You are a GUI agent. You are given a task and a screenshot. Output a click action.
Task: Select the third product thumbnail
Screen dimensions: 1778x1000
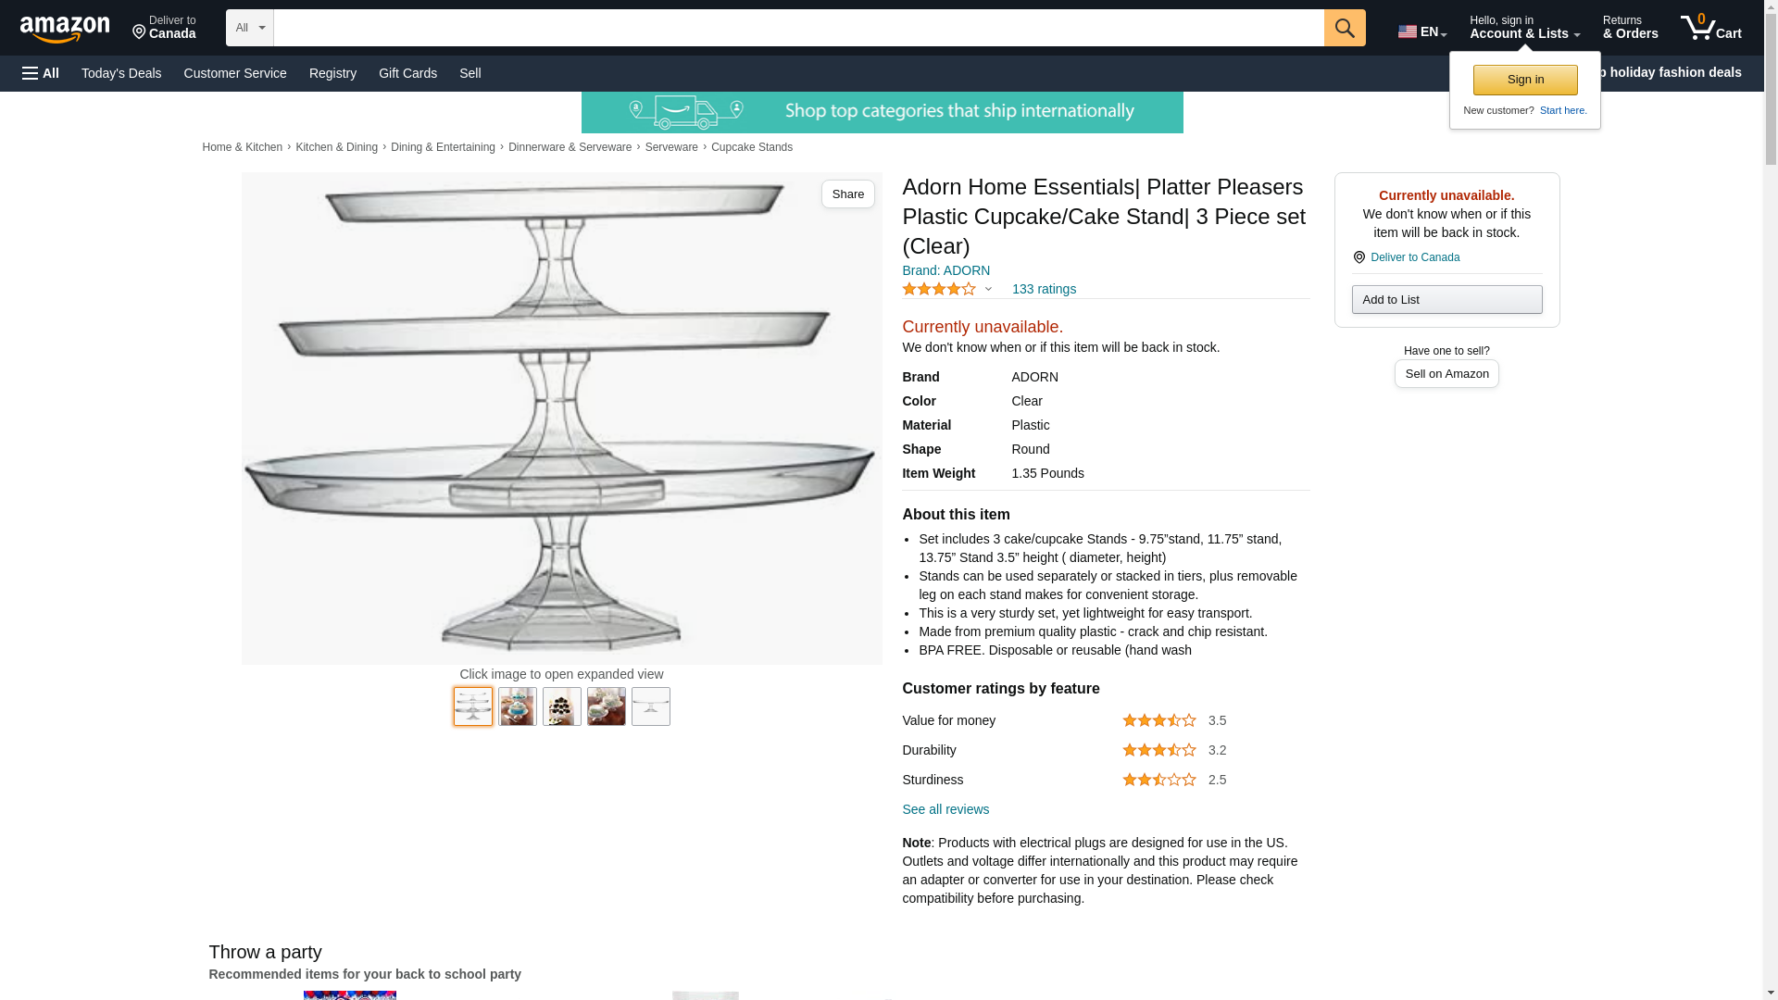click(x=561, y=706)
